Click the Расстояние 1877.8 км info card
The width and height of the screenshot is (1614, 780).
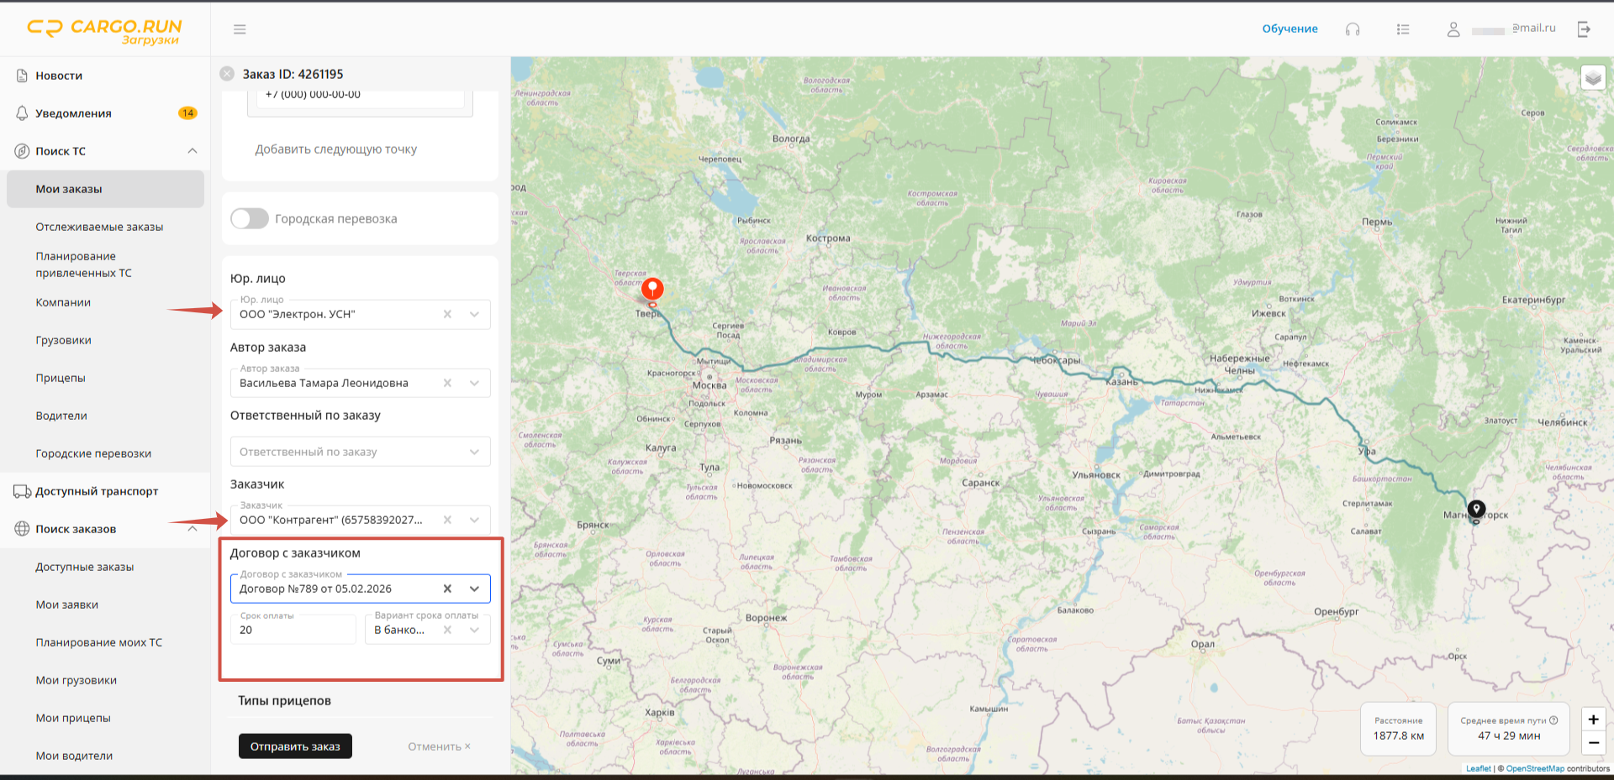(1399, 729)
